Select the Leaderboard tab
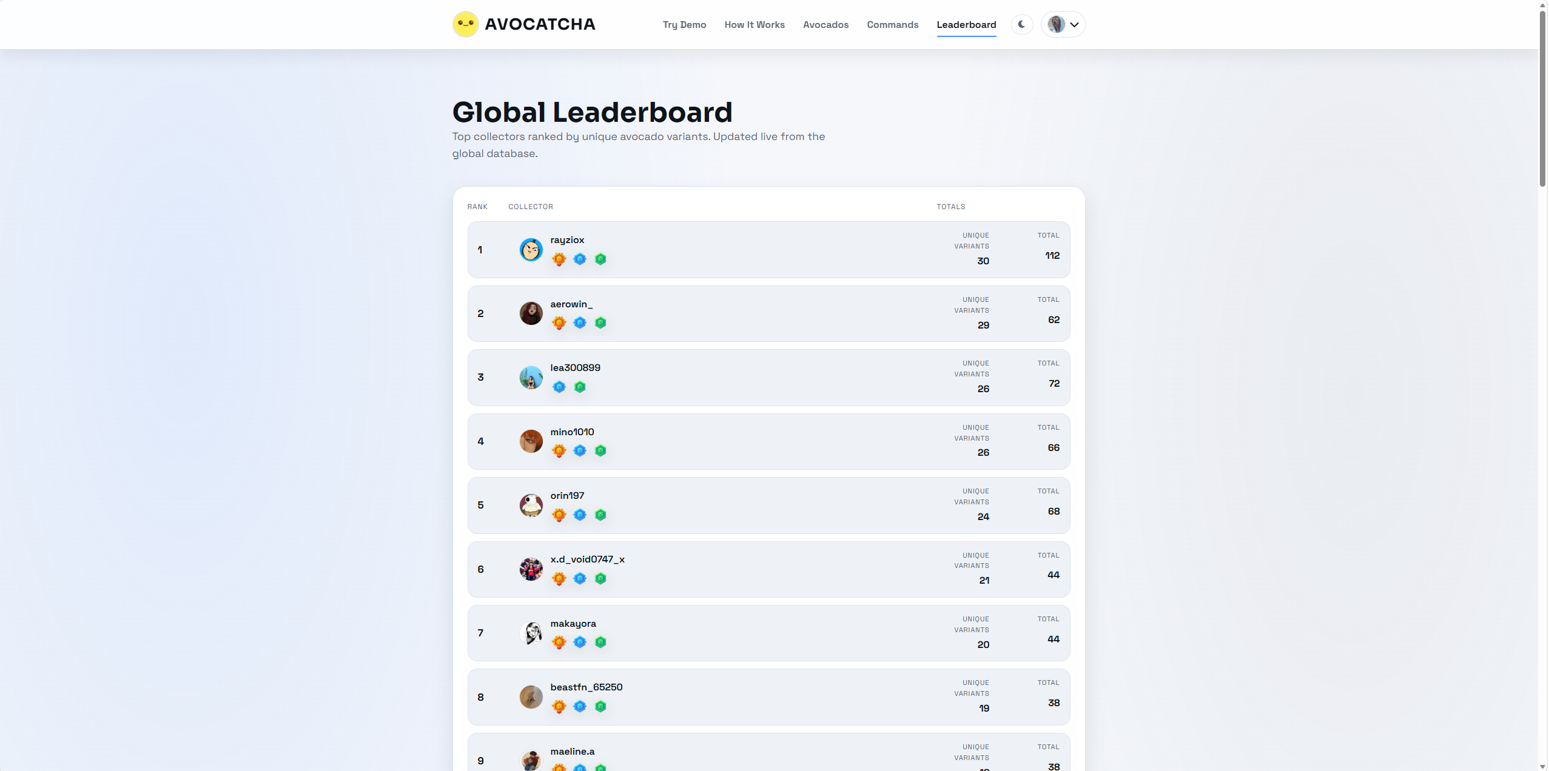1549x771 pixels. click(x=966, y=25)
